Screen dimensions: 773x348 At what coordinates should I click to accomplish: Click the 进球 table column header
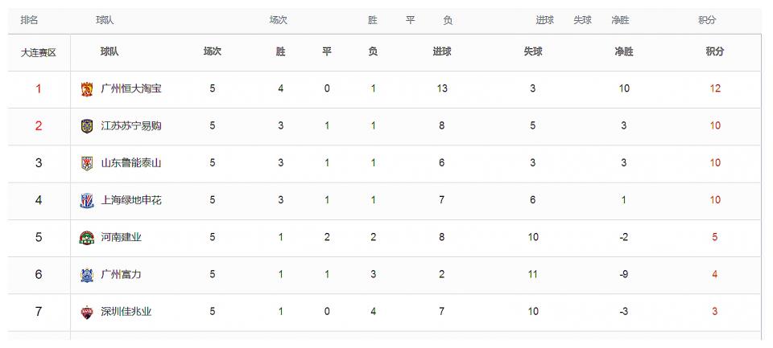point(442,51)
